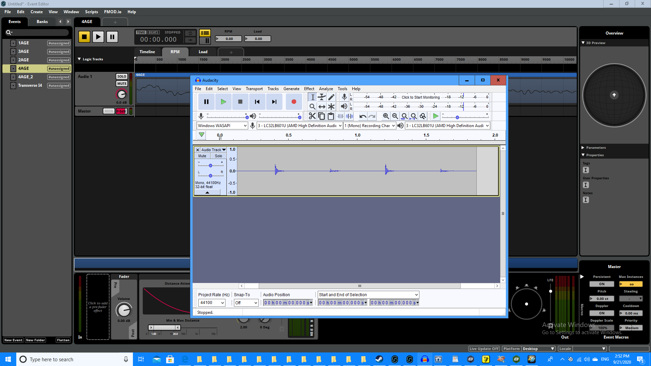Click the Silence audio selection icon
651x366 pixels.
point(350,116)
